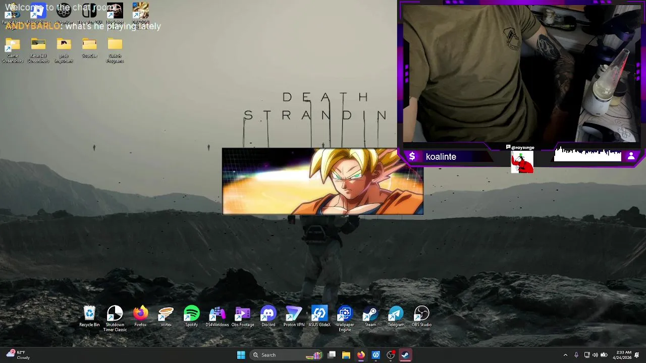Open network settings from the tray
The height and width of the screenshot is (363, 646).
[586, 355]
